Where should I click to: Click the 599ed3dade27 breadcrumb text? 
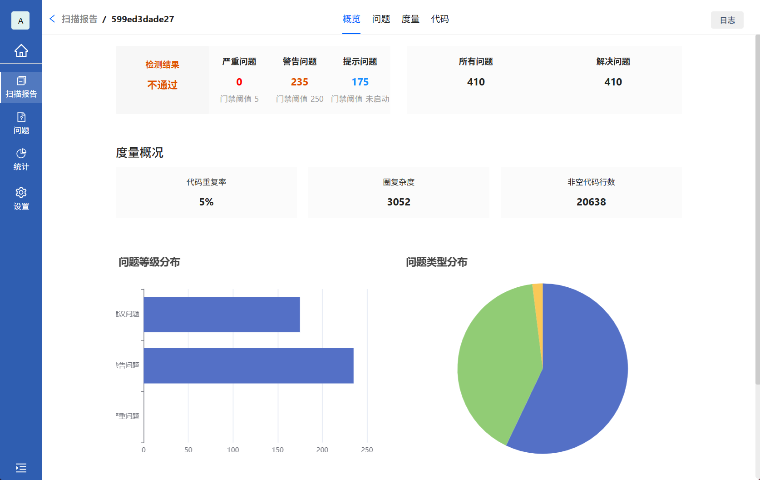pos(143,19)
